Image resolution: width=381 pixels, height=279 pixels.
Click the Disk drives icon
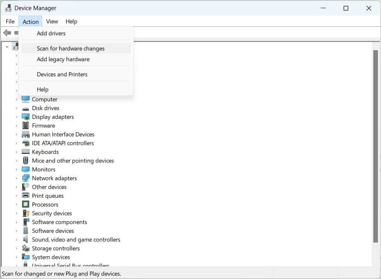25,108
